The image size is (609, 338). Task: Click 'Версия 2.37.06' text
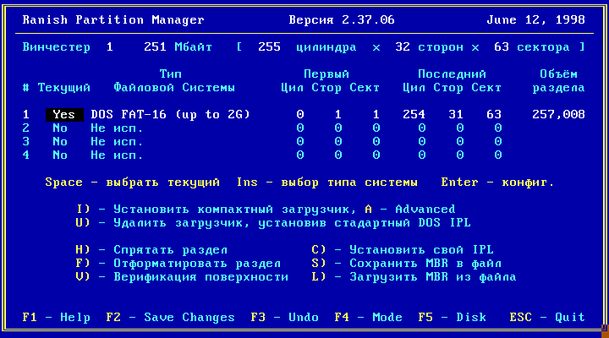pyautogui.click(x=342, y=19)
